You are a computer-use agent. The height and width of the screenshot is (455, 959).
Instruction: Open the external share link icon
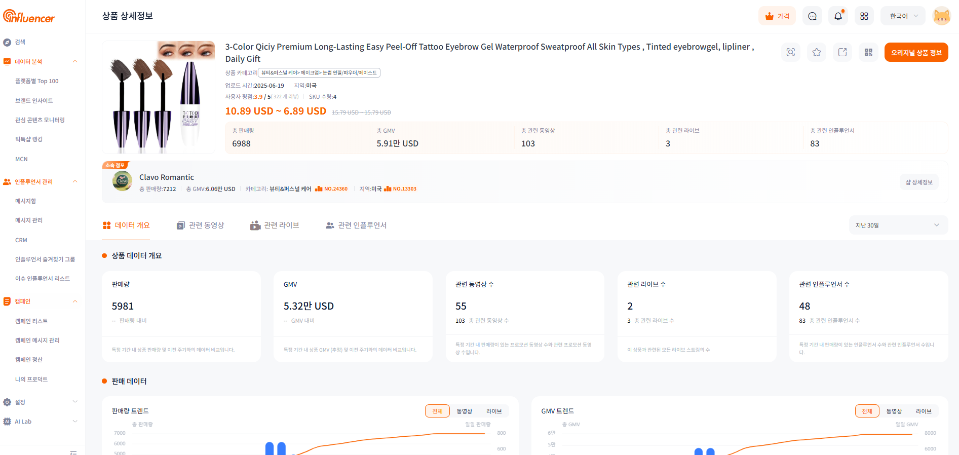(x=842, y=52)
